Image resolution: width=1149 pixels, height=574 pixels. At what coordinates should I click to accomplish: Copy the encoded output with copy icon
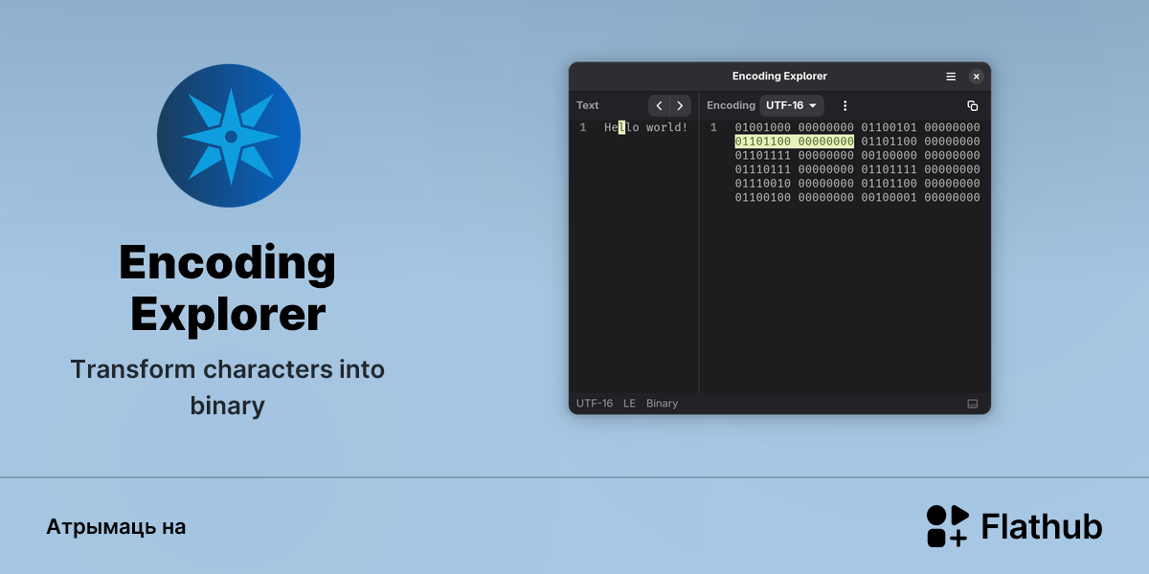point(973,105)
